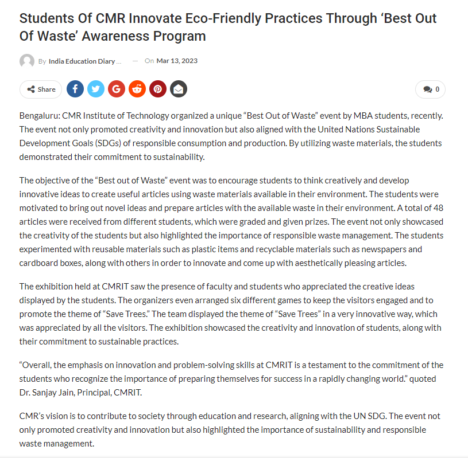
Task: Click the Mar 13, 2023 publish date
Action: pyautogui.click(x=177, y=61)
